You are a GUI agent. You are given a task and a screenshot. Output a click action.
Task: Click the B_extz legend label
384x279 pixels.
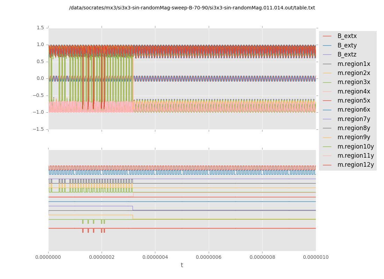(x=347, y=54)
